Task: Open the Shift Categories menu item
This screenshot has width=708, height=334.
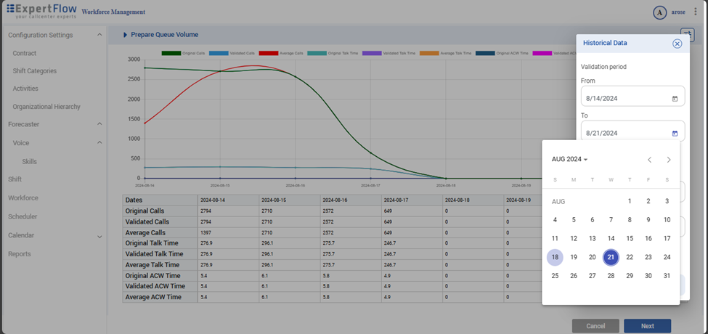Action: coord(34,71)
